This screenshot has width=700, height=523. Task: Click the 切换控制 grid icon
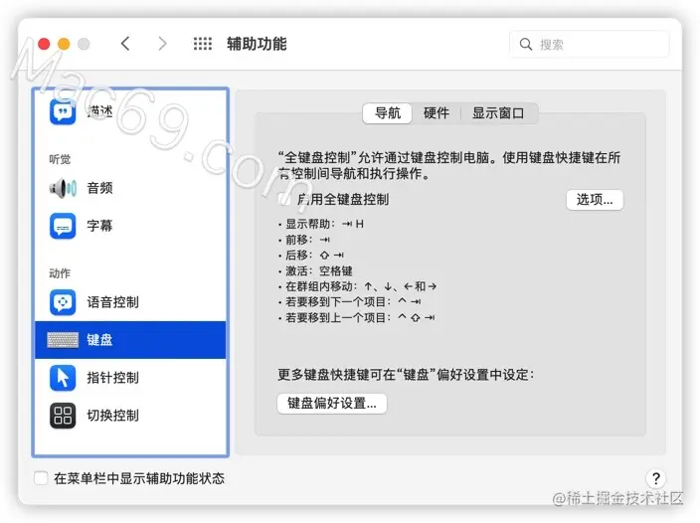[x=63, y=416]
